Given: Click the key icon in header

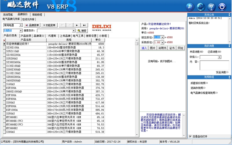Looking at the screenshot, I should (x=190, y=7).
